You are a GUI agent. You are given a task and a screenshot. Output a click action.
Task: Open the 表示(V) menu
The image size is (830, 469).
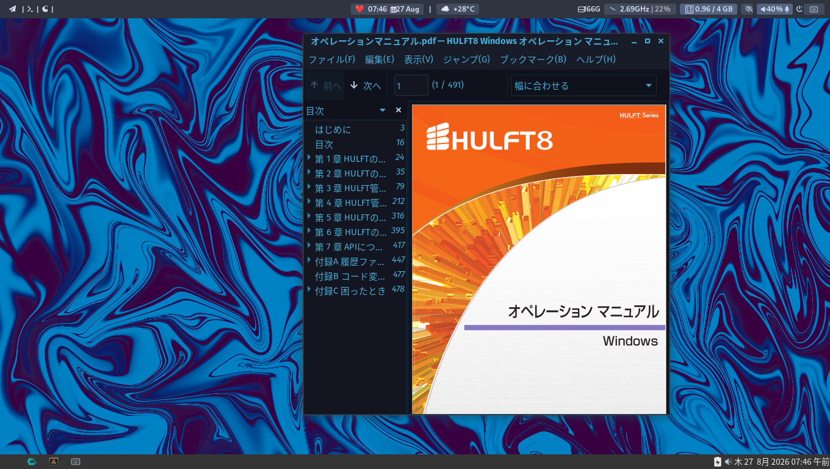pos(419,59)
